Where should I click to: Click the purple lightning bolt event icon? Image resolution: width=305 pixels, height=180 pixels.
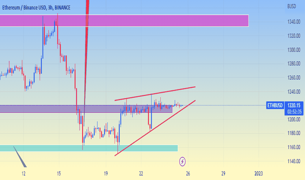tap(182, 162)
